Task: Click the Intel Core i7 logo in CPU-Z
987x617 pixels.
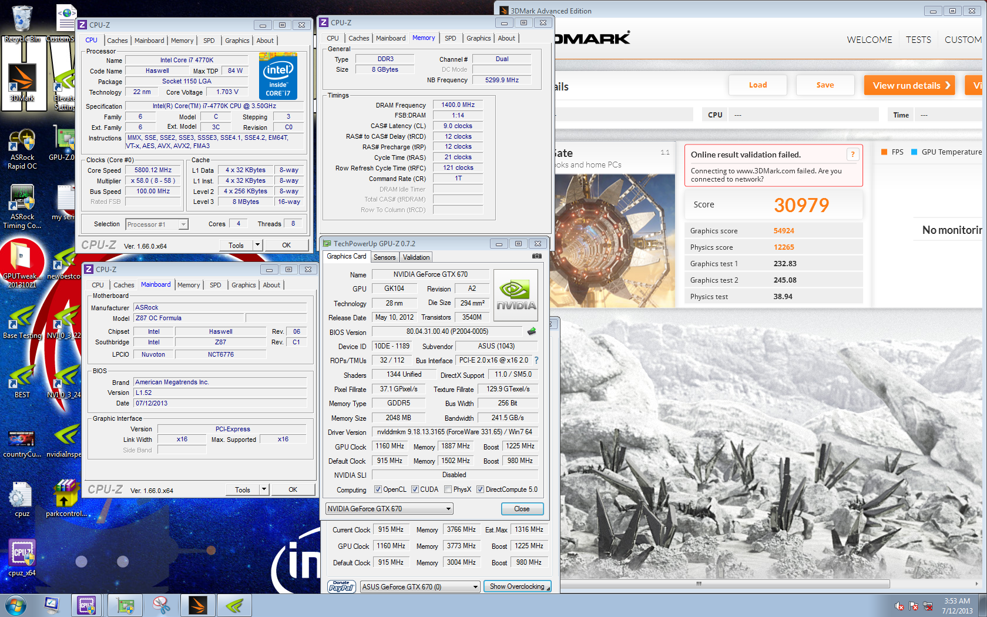Action: tap(278, 76)
